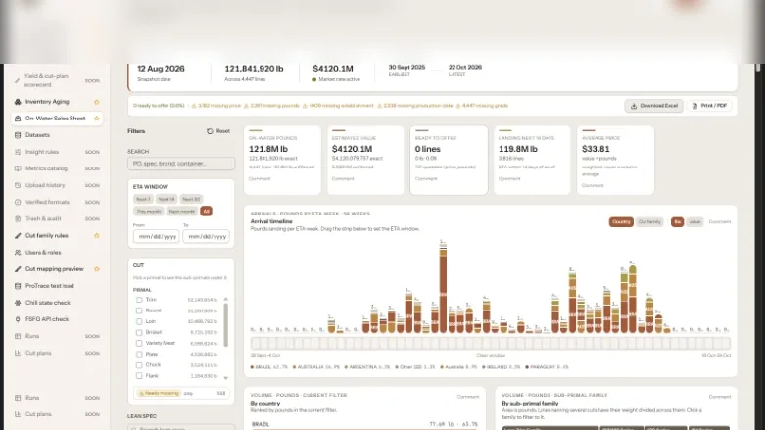Open Comment on the Ready to Offer card
Screen dimensions: 765x430
click(426, 179)
